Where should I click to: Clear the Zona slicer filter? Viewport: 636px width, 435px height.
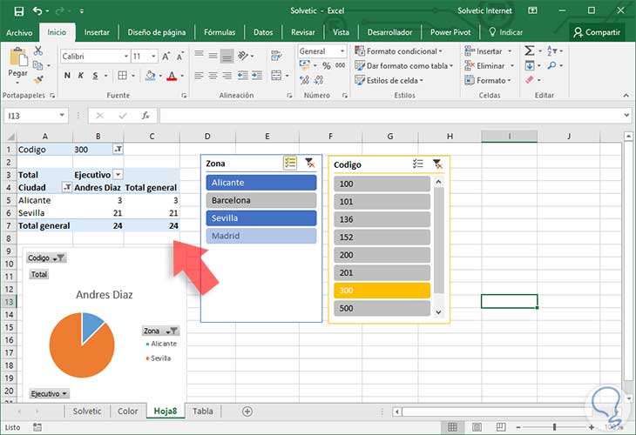point(309,163)
